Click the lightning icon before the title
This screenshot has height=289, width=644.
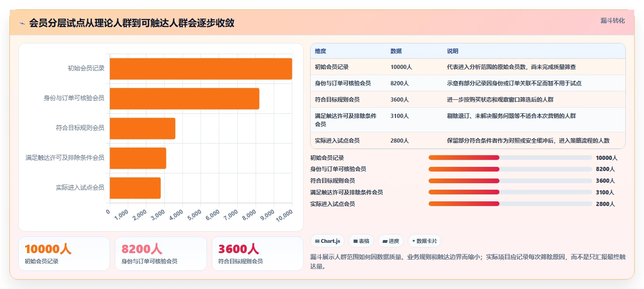point(22,23)
